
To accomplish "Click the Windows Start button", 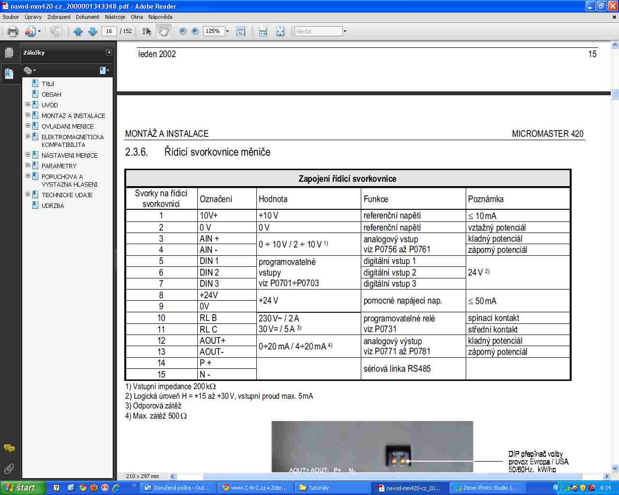I will point(22,488).
